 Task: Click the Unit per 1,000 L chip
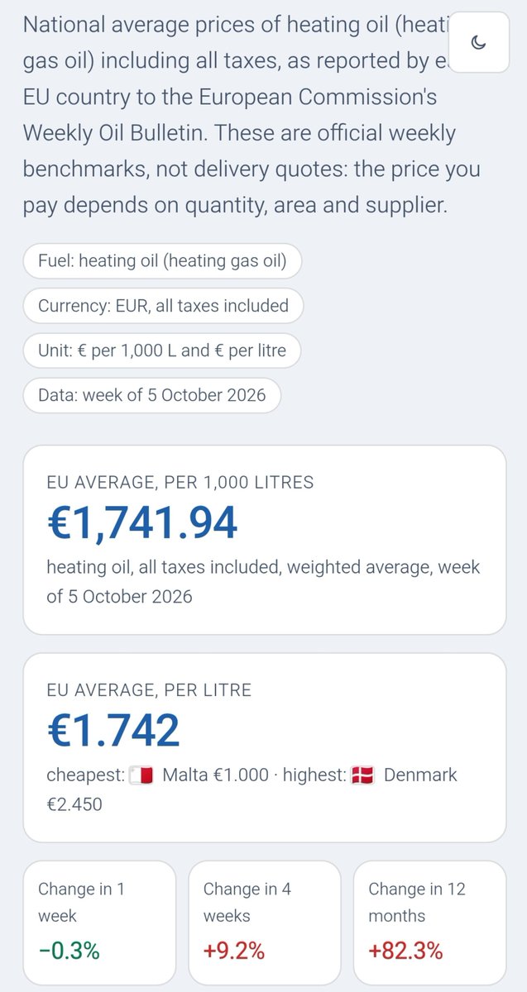161,351
